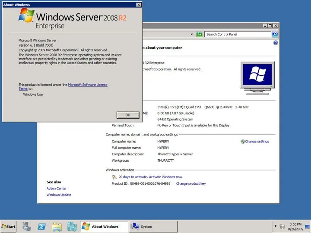Click 'Version 6.1 (Build 7600)' text

pos(36,45)
